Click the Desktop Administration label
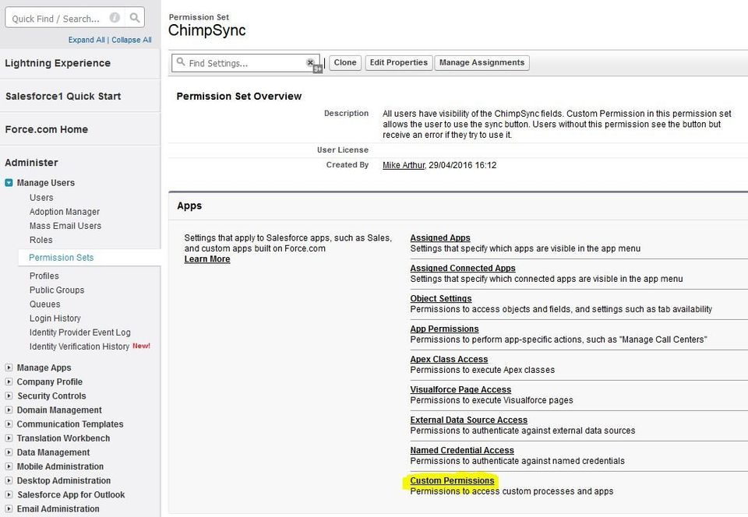748x517 pixels. click(x=64, y=480)
